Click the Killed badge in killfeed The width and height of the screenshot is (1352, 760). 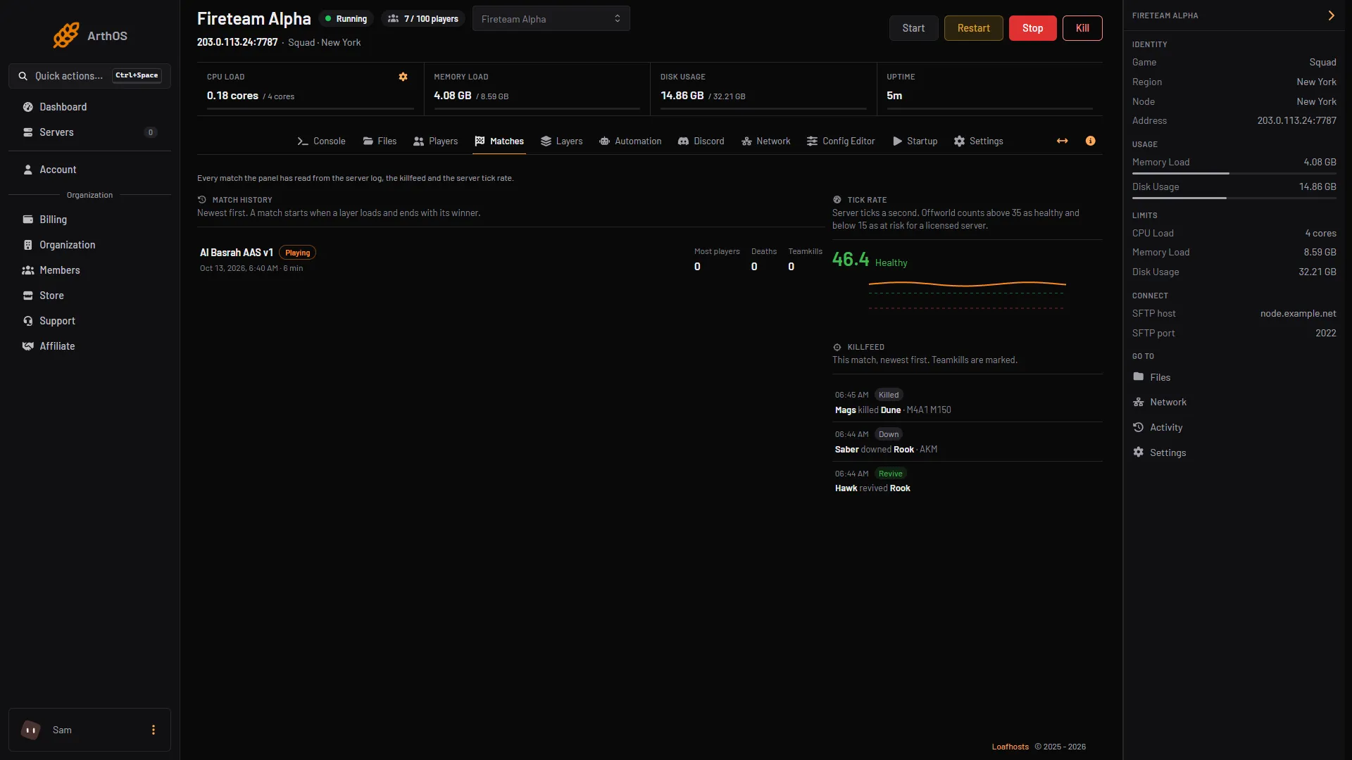click(x=889, y=395)
